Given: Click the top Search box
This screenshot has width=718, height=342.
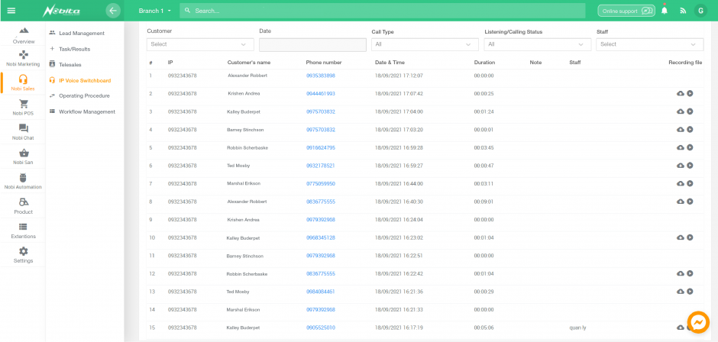Looking at the screenshot, I should (383, 11).
